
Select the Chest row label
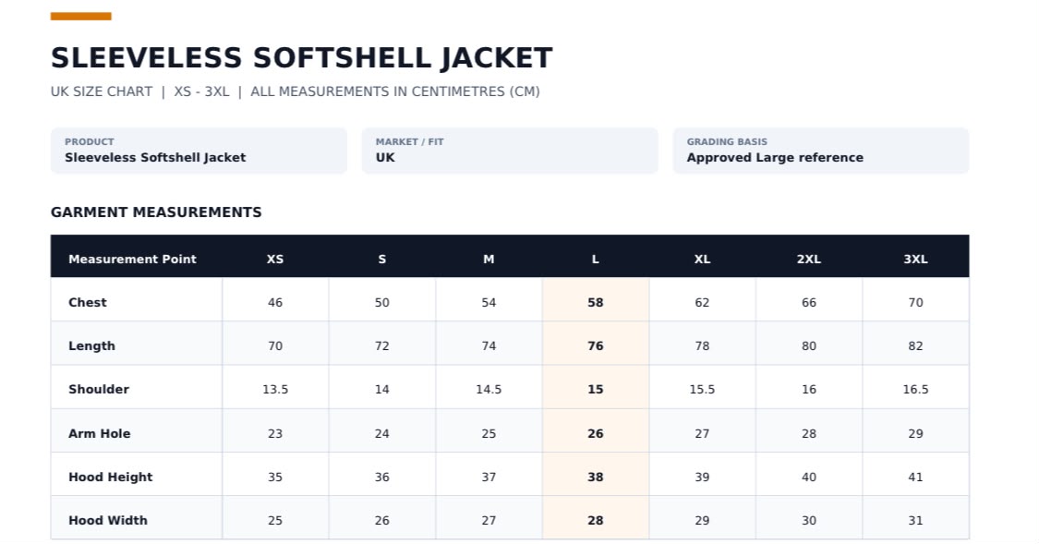tap(88, 302)
